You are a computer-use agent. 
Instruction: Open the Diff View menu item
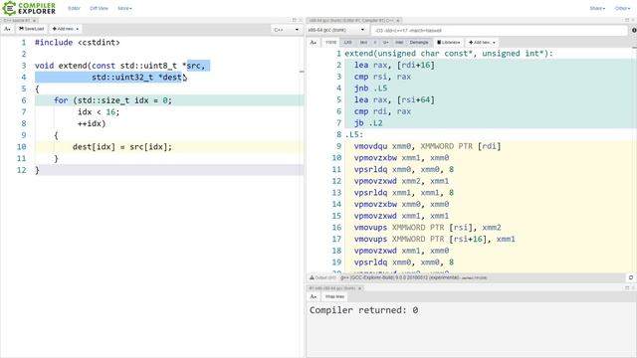(x=99, y=8)
